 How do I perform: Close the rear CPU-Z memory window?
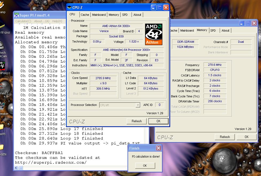pyautogui.click(x=254, y=23)
